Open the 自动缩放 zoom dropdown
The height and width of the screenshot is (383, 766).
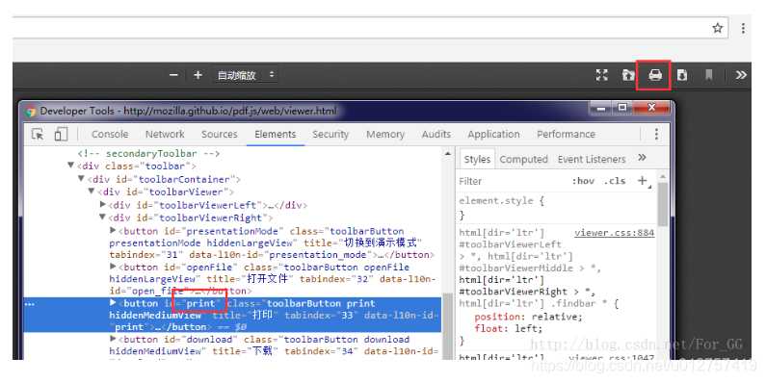click(246, 75)
